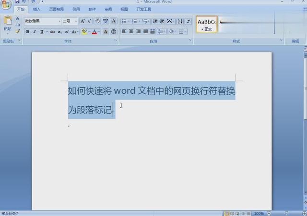Open the Asian layout dropdown

pyautogui.click(x=170, y=21)
